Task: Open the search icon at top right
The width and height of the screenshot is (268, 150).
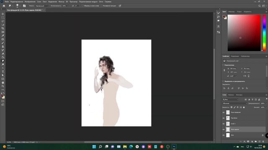Action: coord(259,6)
